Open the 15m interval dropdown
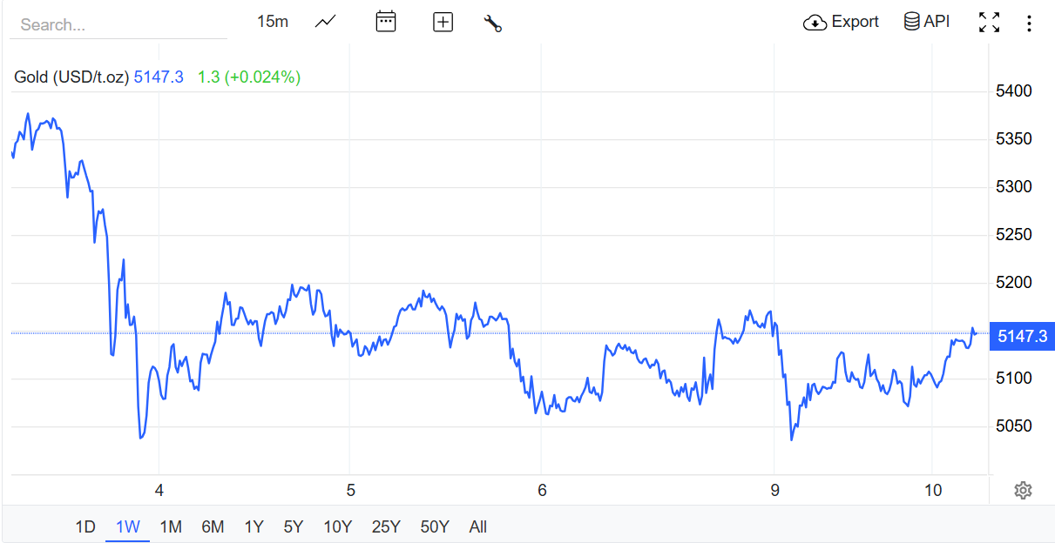1055x543 pixels. click(x=273, y=22)
